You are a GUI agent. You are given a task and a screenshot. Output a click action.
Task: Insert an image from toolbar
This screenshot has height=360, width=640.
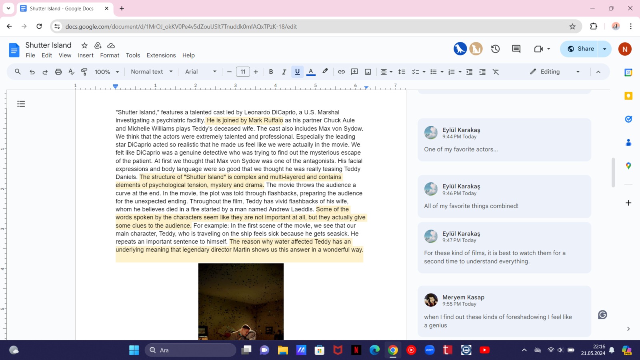pos(368,72)
